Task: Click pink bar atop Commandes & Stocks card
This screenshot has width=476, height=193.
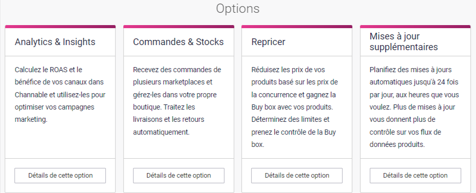Action: coord(179,27)
